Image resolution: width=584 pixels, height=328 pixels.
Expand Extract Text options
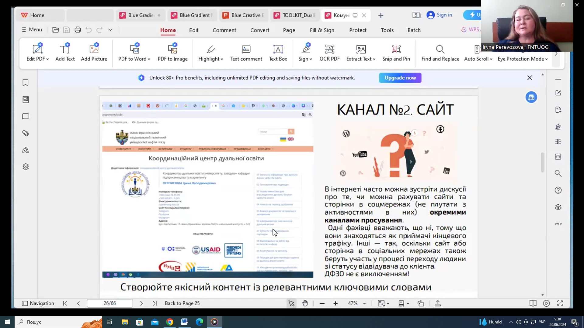pos(374,59)
